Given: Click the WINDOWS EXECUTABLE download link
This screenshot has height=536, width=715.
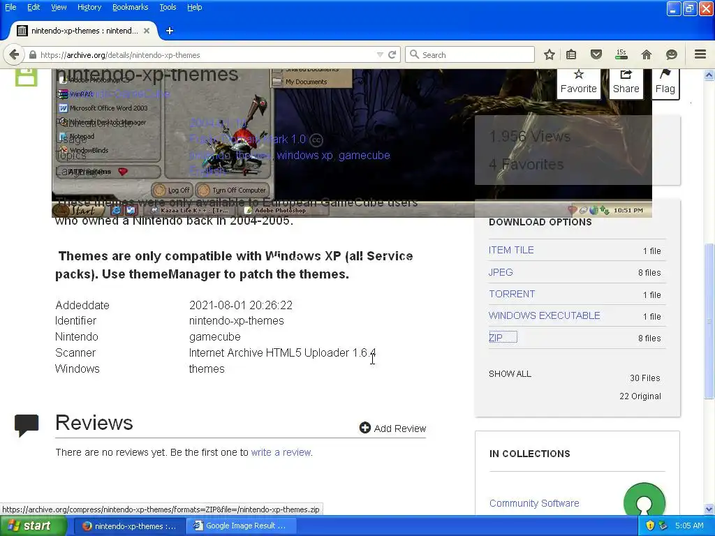Looking at the screenshot, I should point(545,315).
